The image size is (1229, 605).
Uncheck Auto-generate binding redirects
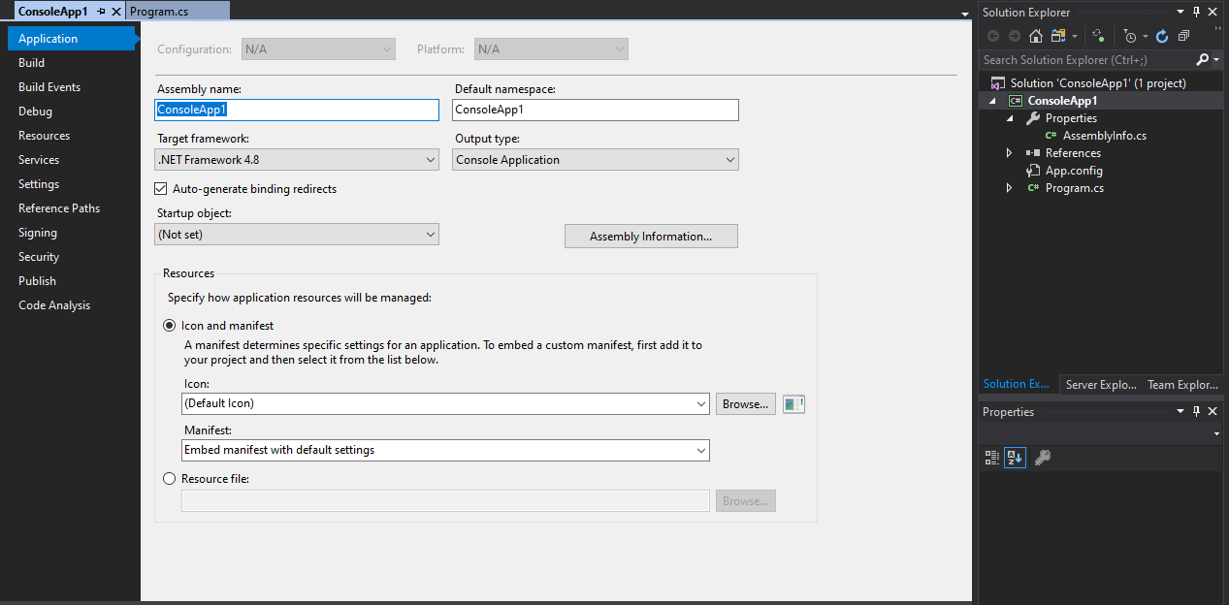pyautogui.click(x=162, y=189)
